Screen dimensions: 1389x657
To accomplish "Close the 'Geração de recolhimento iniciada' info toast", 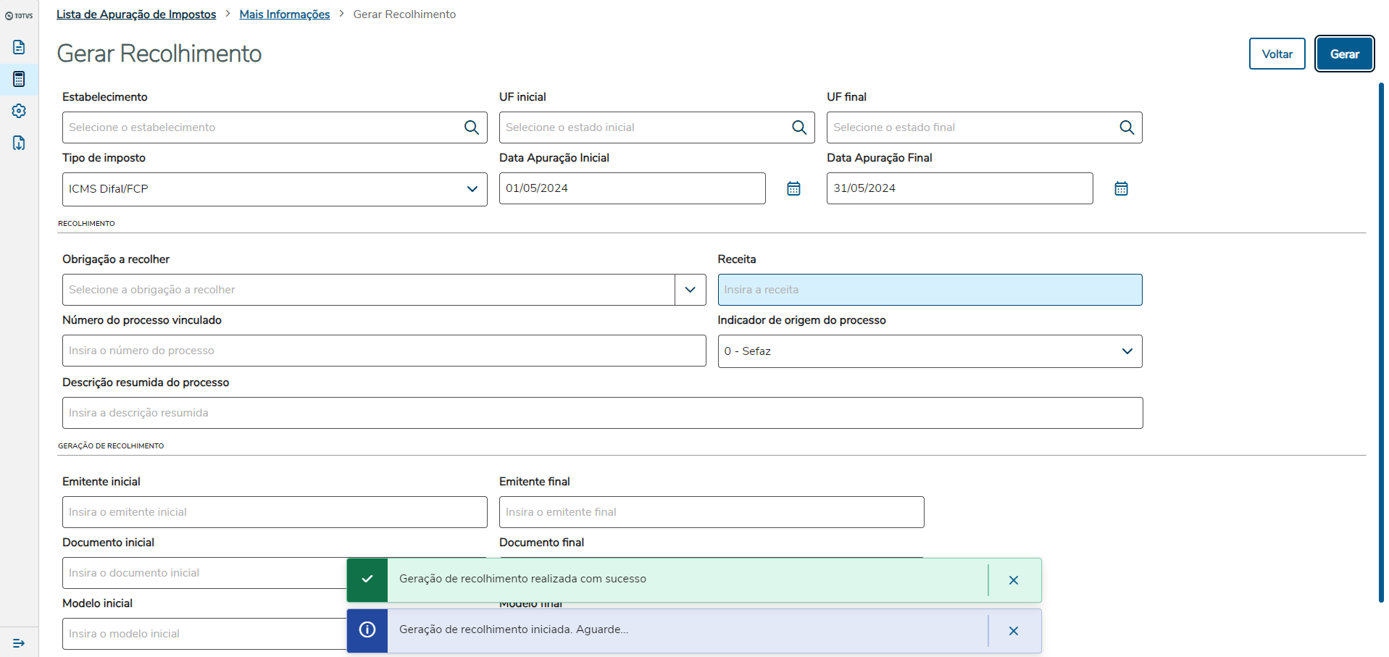I will tap(1013, 631).
